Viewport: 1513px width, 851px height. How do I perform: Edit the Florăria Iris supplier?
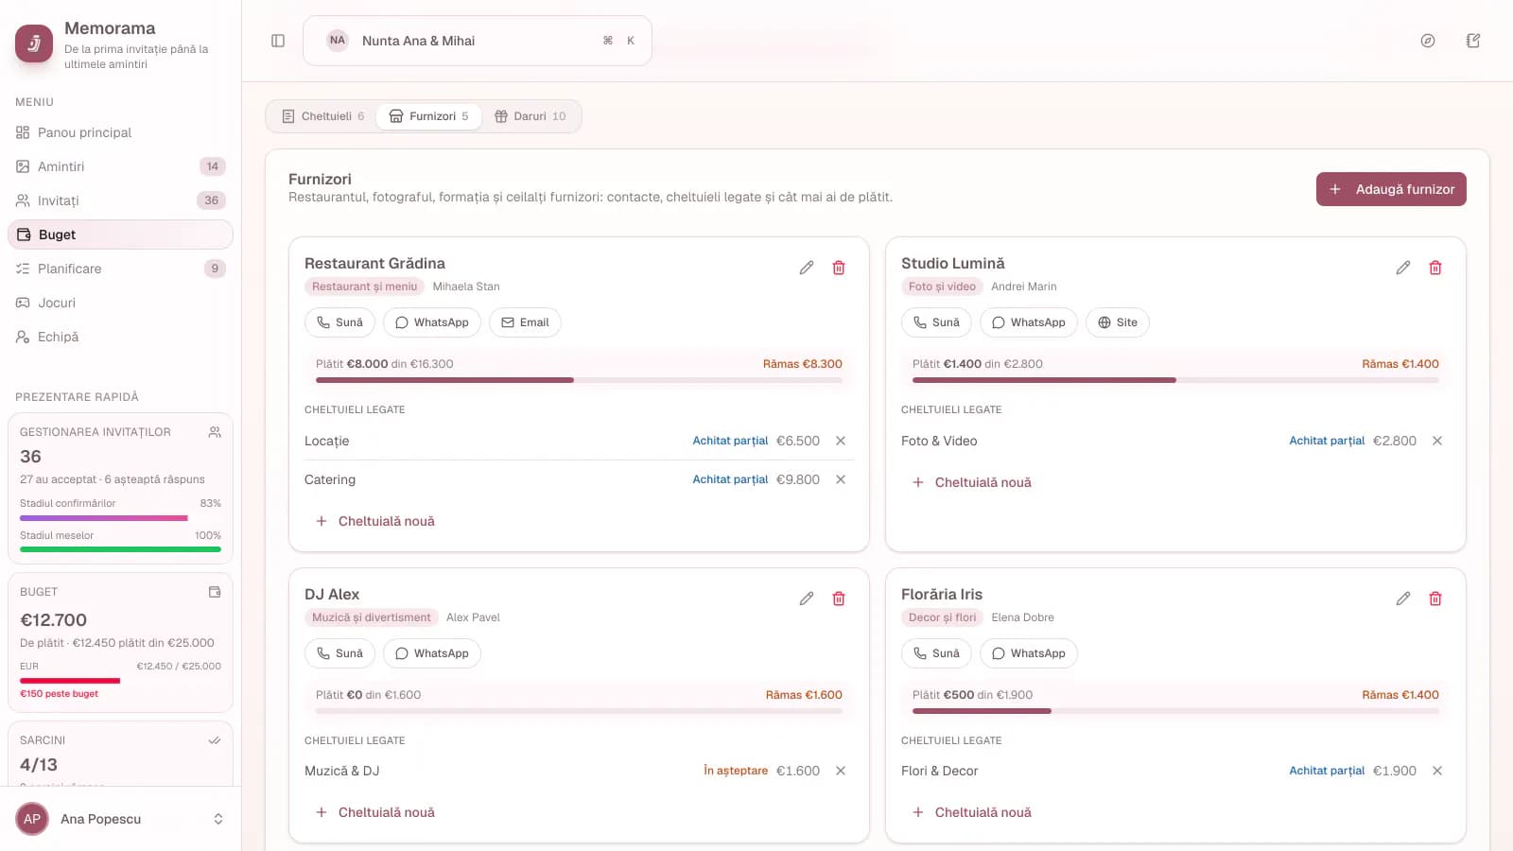1403,599
